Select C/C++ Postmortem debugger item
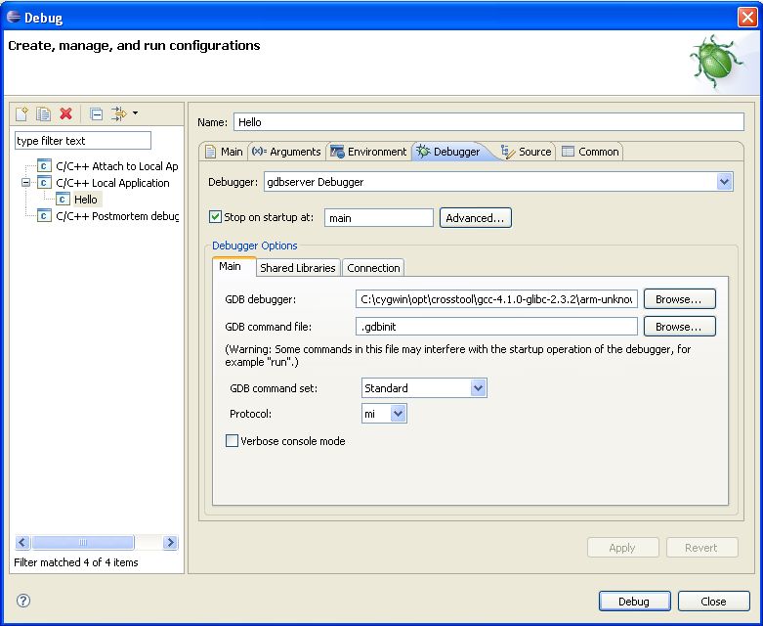This screenshot has height=626, width=763. pos(117,216)
